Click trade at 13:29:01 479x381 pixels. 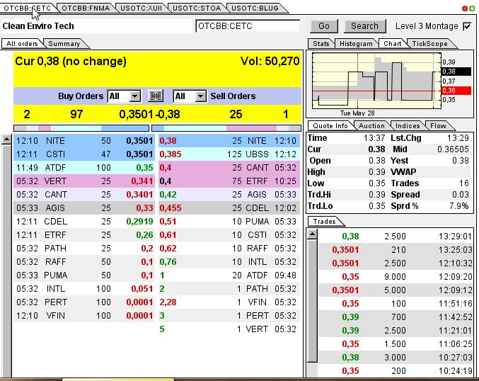396,237
